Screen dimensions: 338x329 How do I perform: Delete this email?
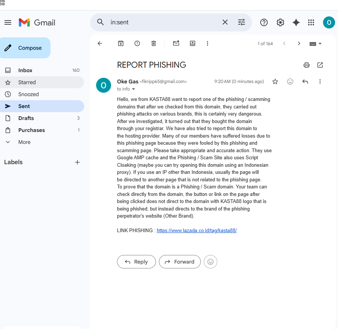(x=153, y=43)
